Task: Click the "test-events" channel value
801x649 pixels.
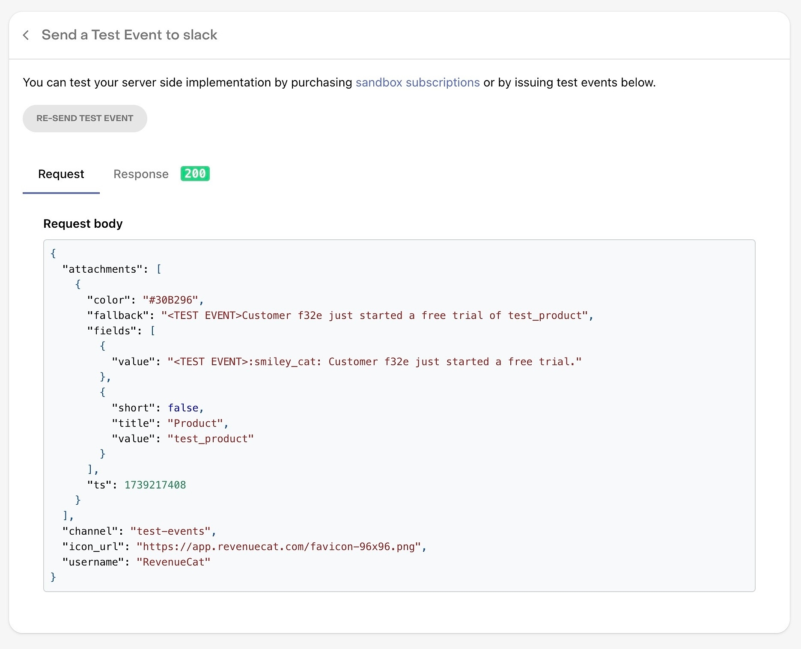Action: coord(170,531)
